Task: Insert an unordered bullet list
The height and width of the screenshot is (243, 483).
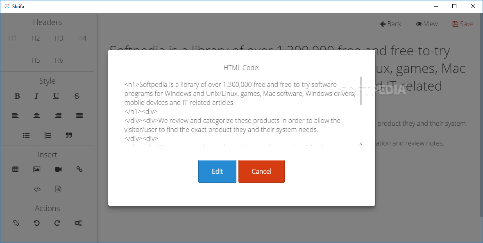Action: point(26,135)
